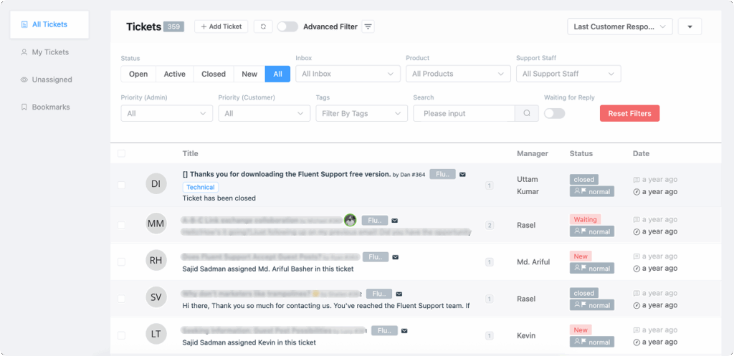Check the checkbox for the LT ticket row
The height and width of the screenshot is (356, 734).
click(121, 335)
